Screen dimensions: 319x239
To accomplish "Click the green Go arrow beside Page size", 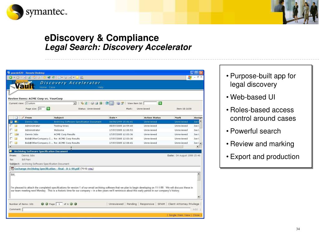I will 48,109.
